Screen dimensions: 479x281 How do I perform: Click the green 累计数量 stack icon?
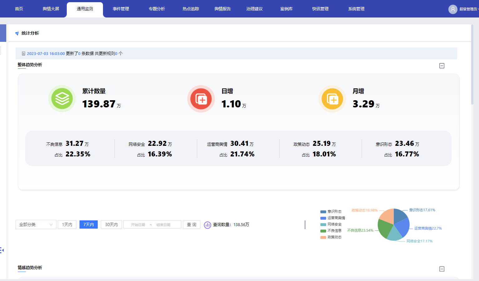tap(62, 99)
